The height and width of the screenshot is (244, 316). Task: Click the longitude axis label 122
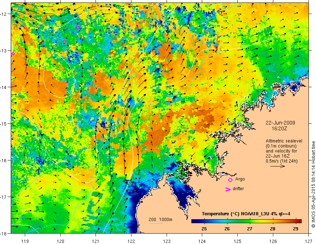click(x=131, y=241)
